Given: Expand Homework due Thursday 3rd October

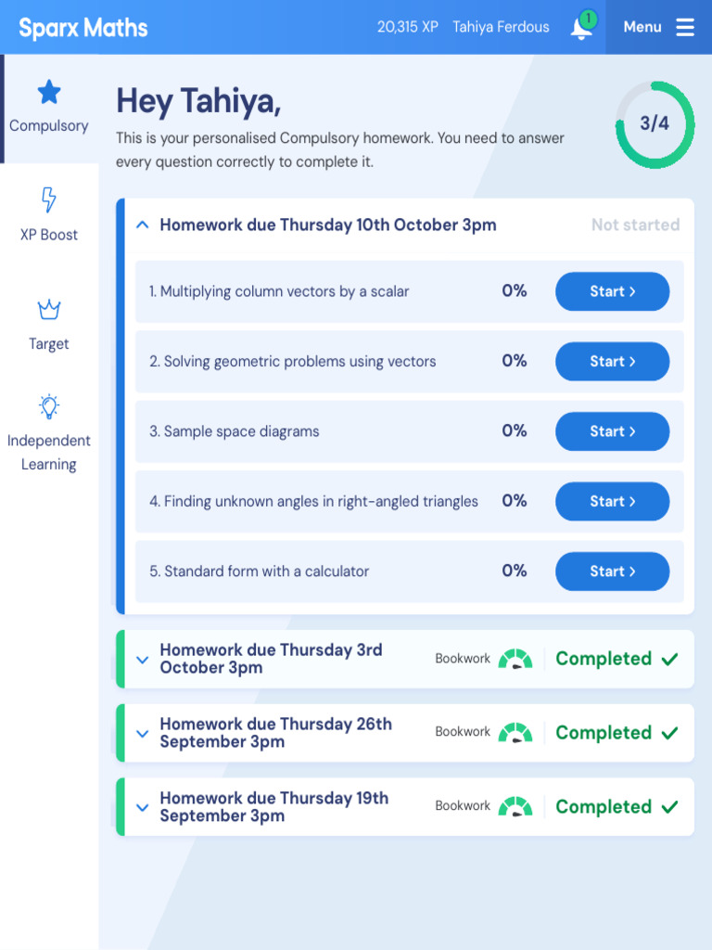Looking at the screenshot, I should [x=143, y=660].
